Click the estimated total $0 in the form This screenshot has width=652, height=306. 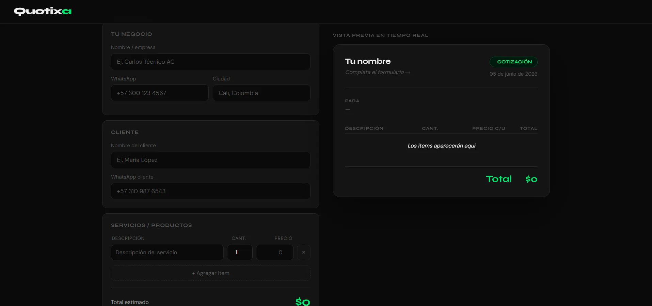click(303, 302)
